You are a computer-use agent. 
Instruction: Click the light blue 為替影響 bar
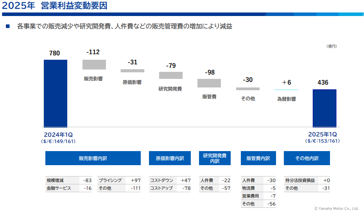(x=286, y=90)
